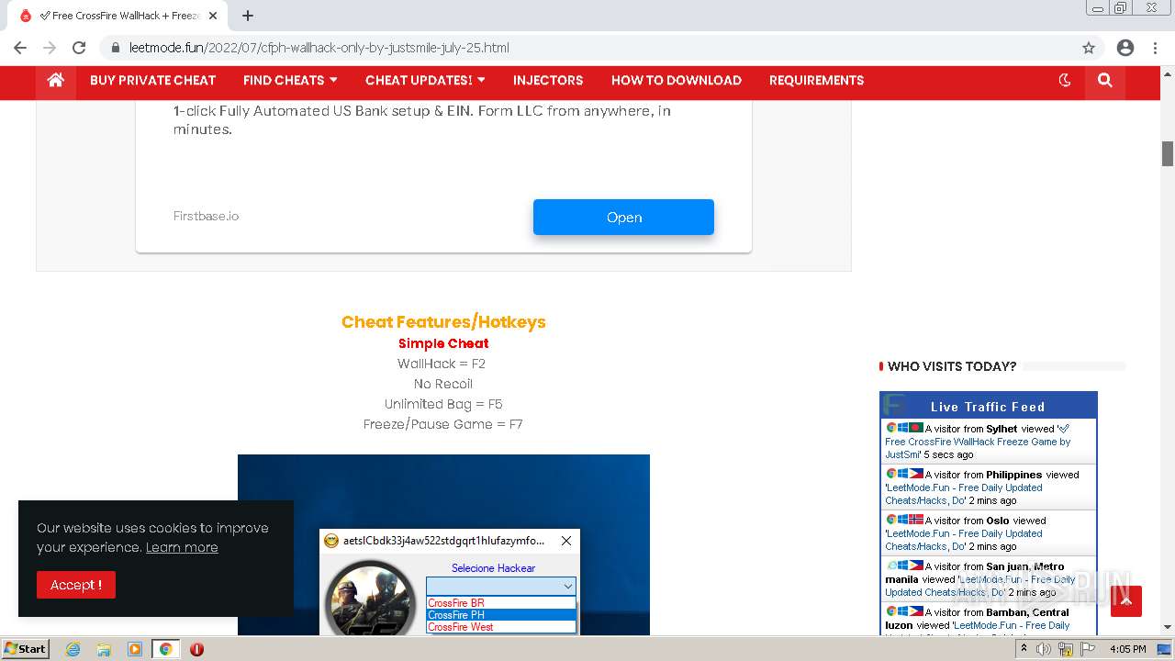Screen dimensions: 1175x661
Task: Open BUY PRIVATE CHEAT menu item
Action: point(152,80)
